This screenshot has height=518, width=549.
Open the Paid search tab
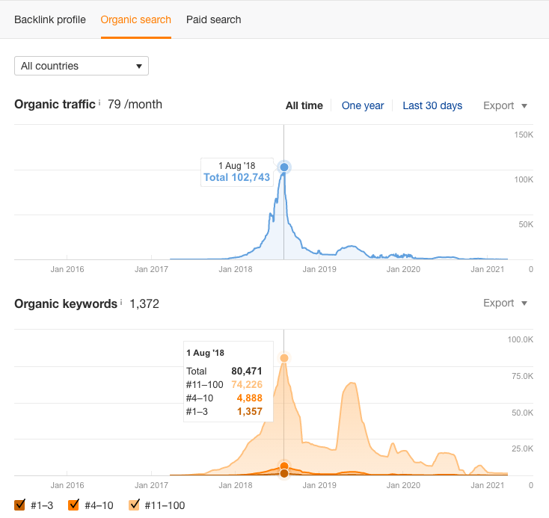pos(214,19)
